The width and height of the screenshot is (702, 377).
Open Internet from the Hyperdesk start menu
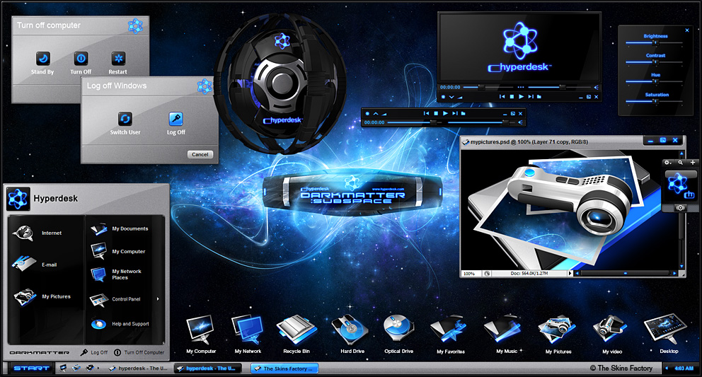point(38,233)
